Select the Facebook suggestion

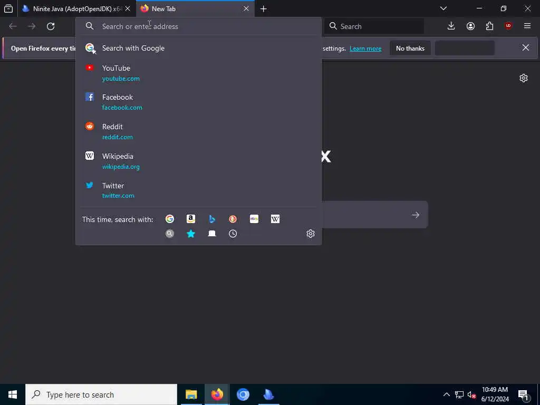tap(199, 102)
